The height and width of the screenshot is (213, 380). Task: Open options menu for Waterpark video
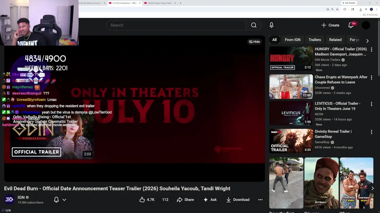point(371,78)
